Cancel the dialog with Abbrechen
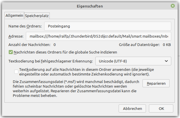180x118 pixels. coord(132,109)
